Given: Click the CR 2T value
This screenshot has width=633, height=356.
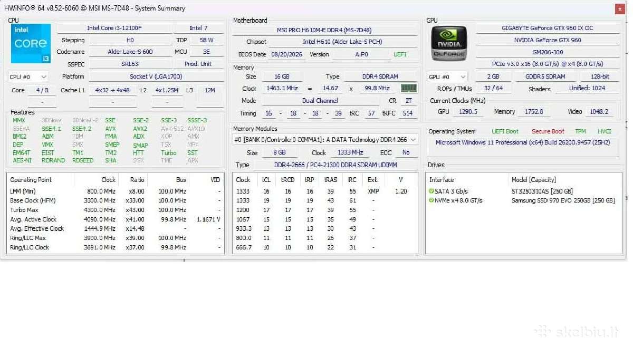Looking at the screenshot, I should coord(408,101).
